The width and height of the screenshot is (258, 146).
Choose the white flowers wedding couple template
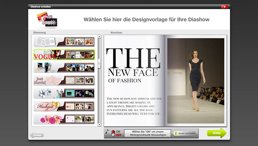click(x=64, y=93)
